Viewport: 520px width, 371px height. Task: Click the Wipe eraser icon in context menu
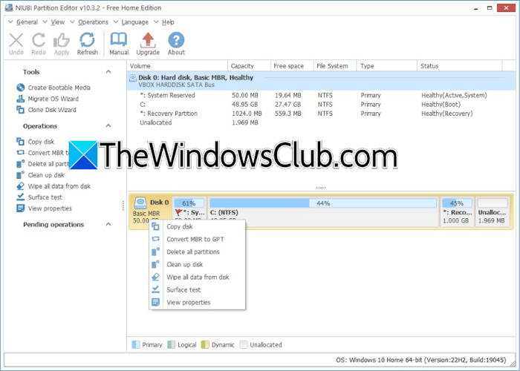click(x=155, y=277)
